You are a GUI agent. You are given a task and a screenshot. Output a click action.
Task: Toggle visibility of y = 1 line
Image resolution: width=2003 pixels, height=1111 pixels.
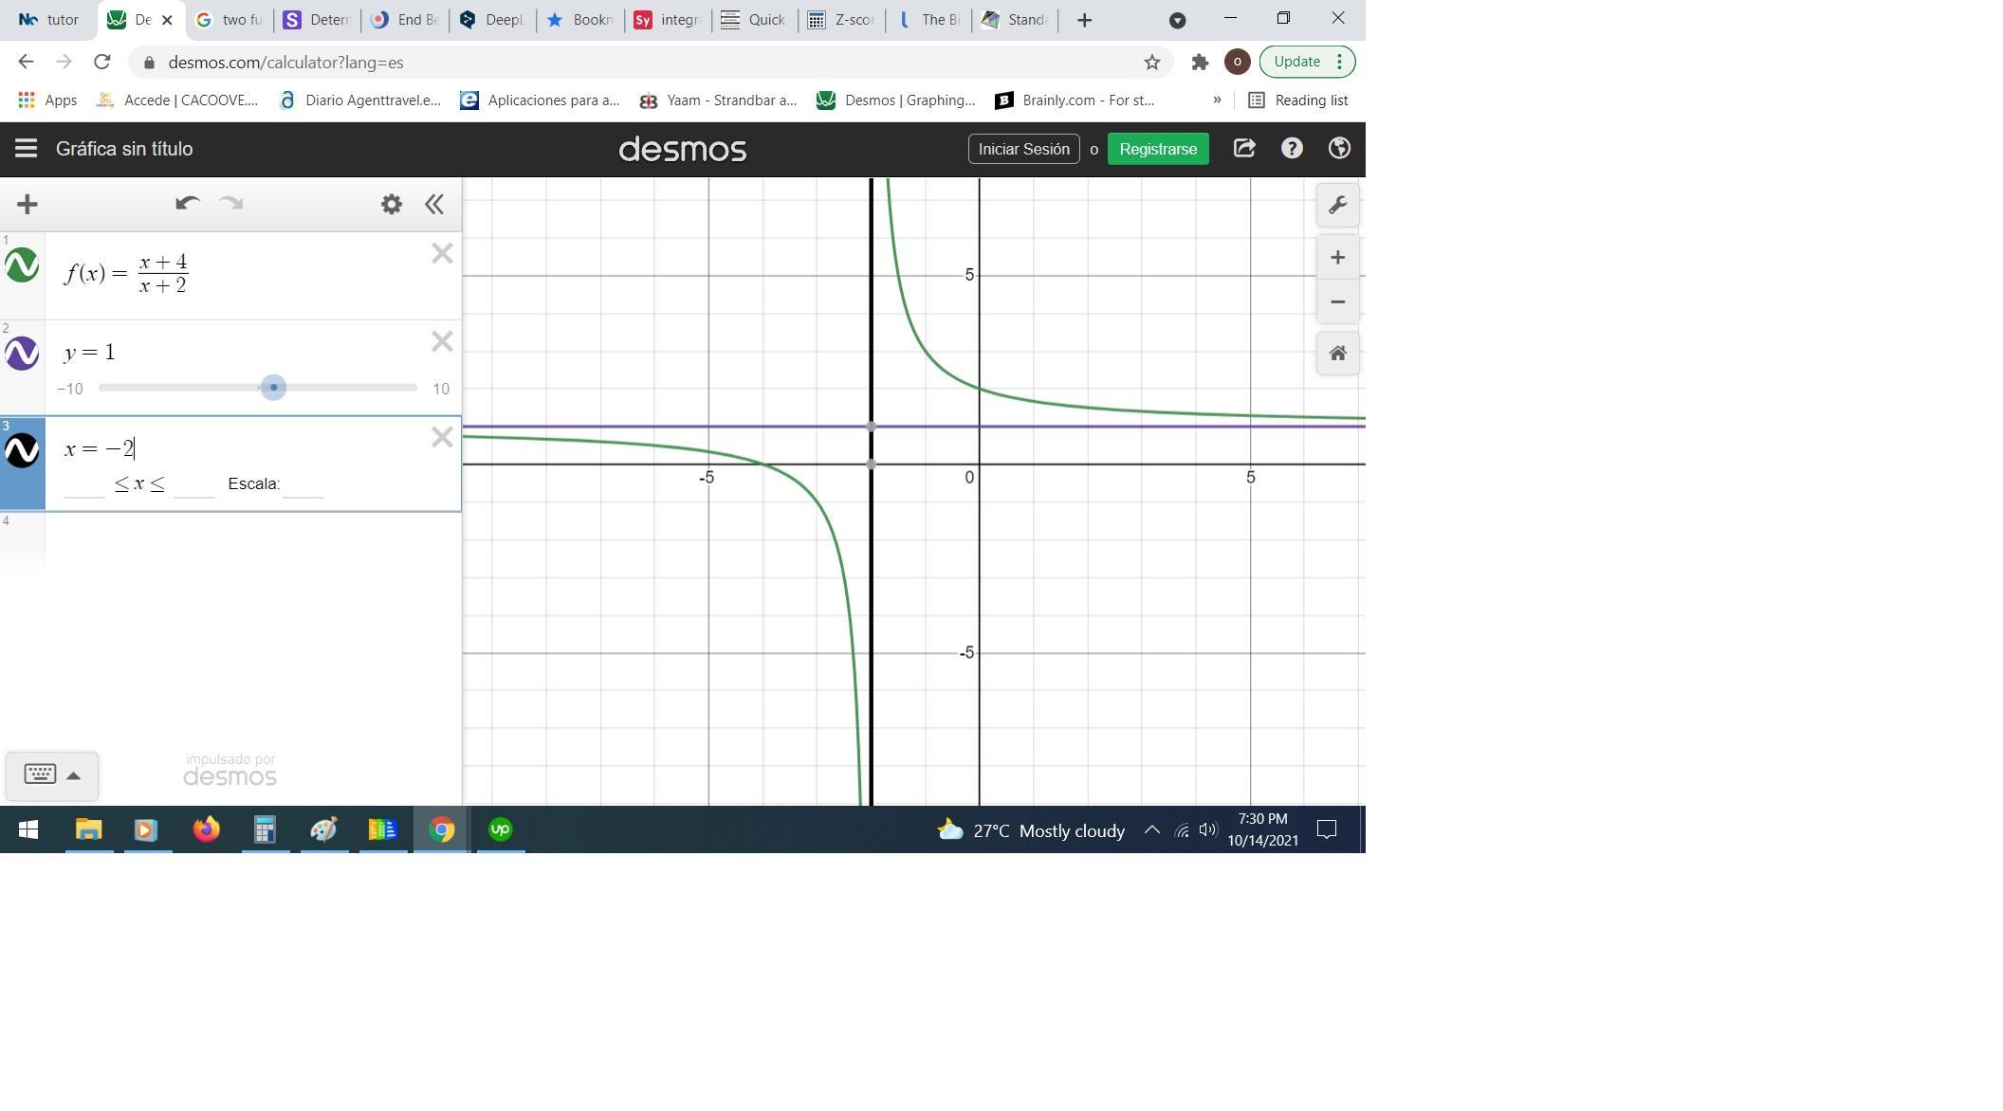(x=22, y=354)
